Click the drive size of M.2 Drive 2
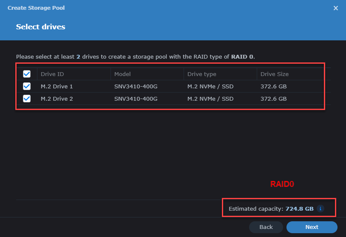The height and width of the screenshot is (237, 346). tap(273, 99)
